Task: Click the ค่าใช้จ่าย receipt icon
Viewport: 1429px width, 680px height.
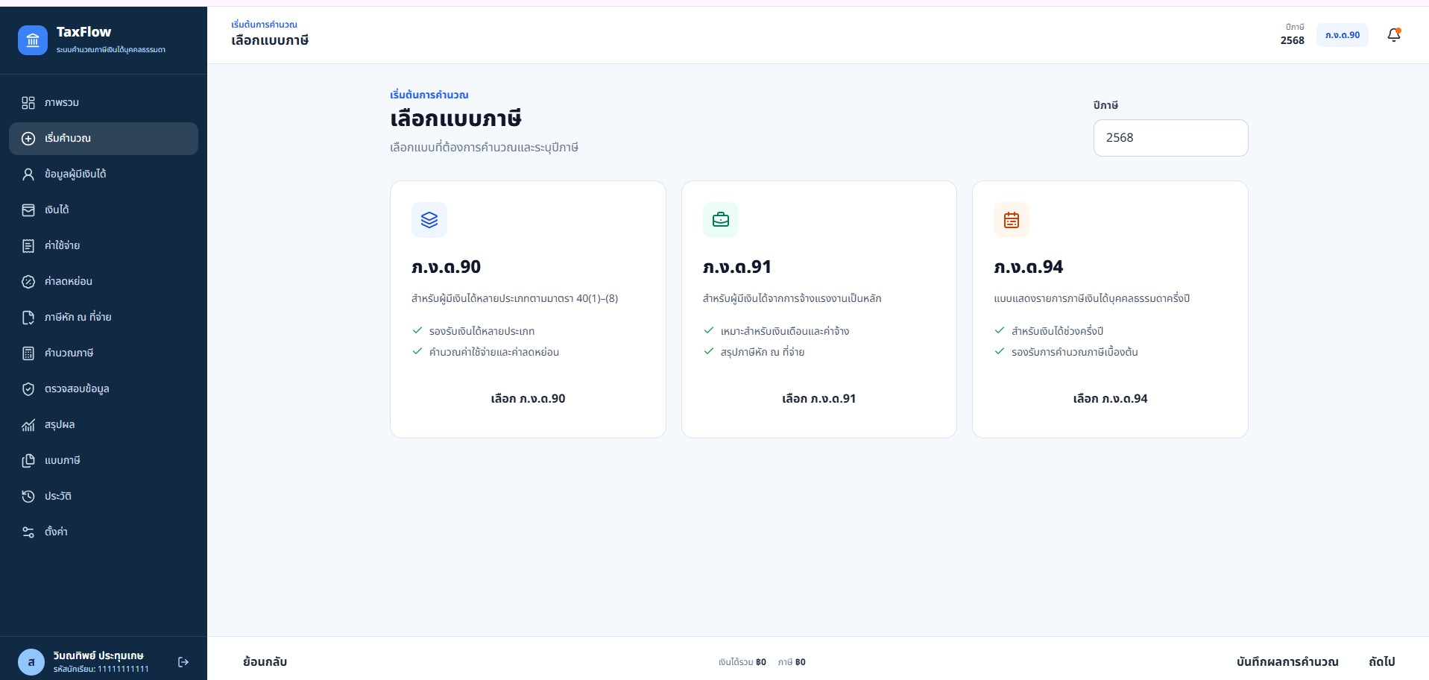Action: [28, 246]
